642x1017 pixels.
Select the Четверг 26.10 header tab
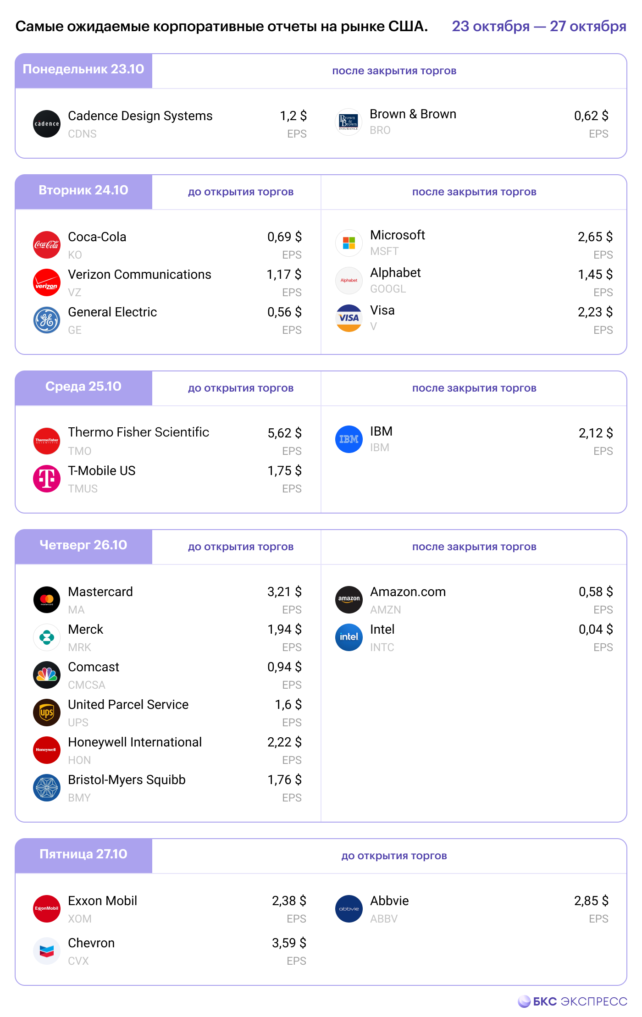click(x=83, y=545)
